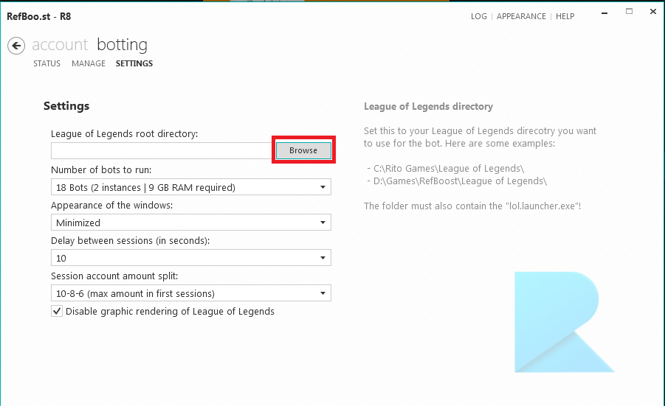Click the 'account' heading text
The height and width of the screenshot is (406, 665).
(60, 44)
